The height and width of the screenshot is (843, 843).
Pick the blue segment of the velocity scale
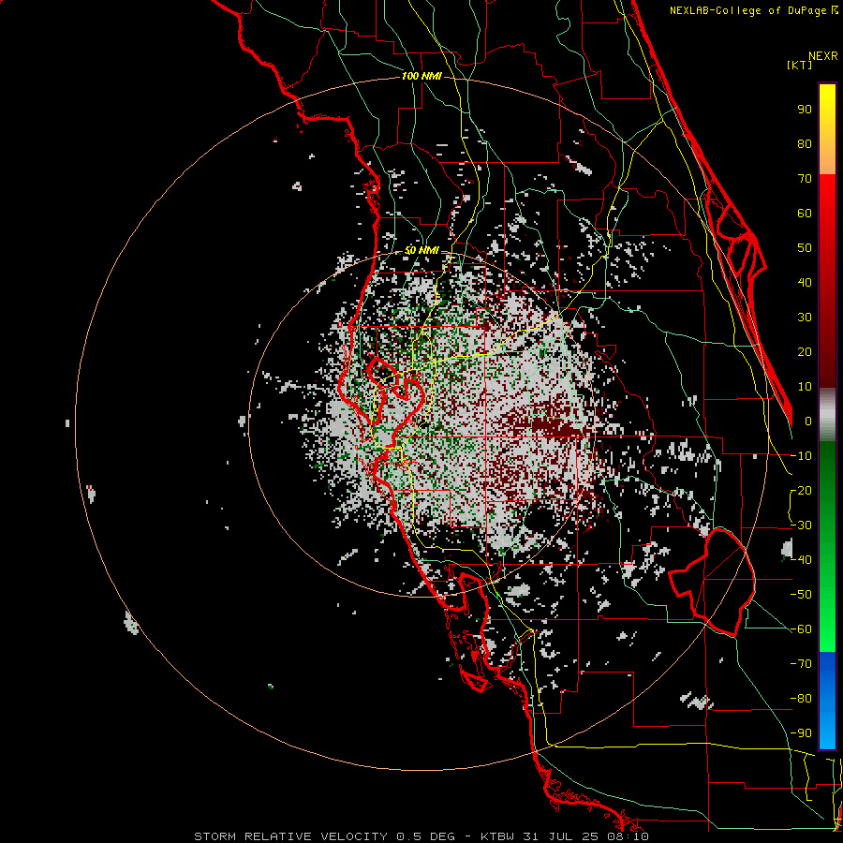[x=827, y=701]
